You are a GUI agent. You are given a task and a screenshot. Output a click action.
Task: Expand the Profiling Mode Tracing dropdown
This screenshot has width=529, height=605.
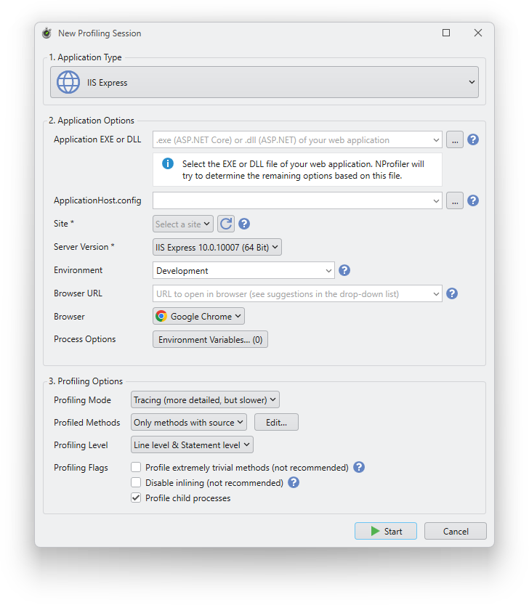[x=205, y=399]
